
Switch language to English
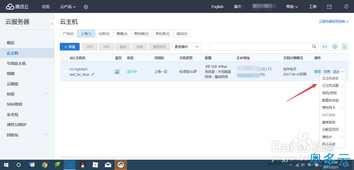(x=217, y=7)
